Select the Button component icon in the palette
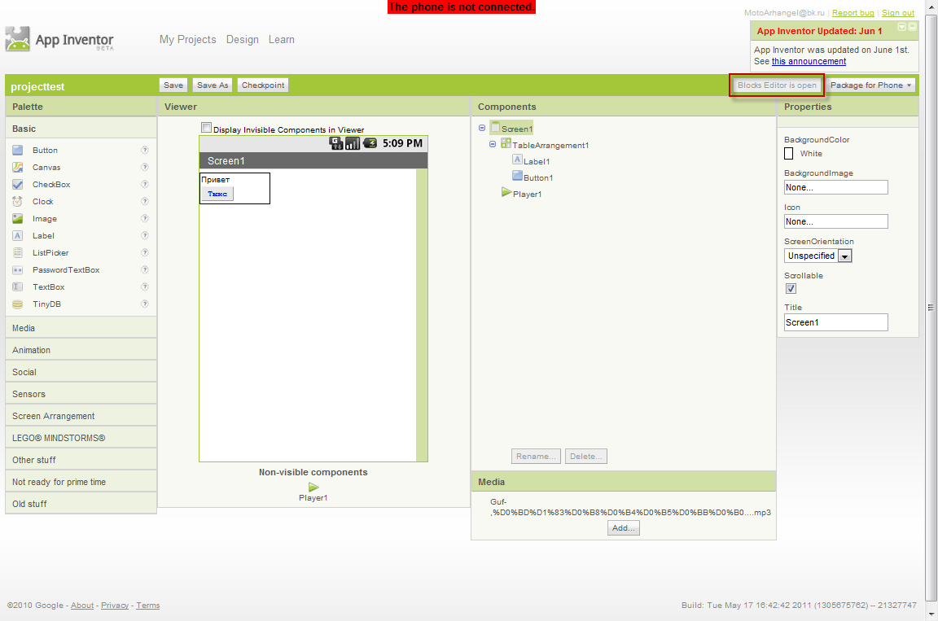The height and width of the screenshot is (621, 938). 18,150
